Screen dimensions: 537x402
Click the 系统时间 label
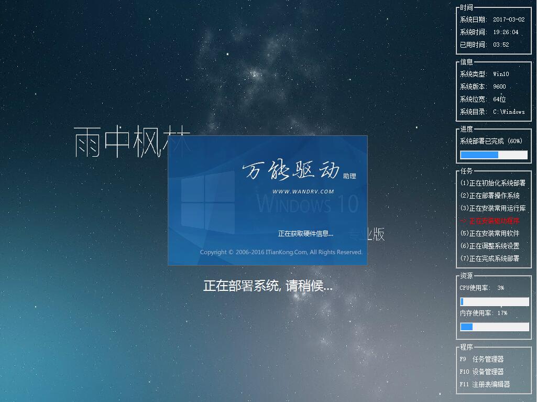coord(473,32)
